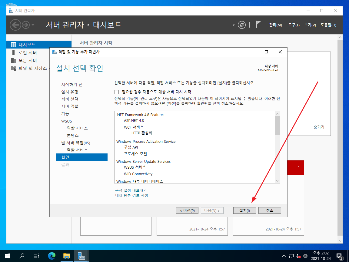This screenshot has width=349, height=262.
Task: Open the notifications flag icon
Action: point(258,24)
